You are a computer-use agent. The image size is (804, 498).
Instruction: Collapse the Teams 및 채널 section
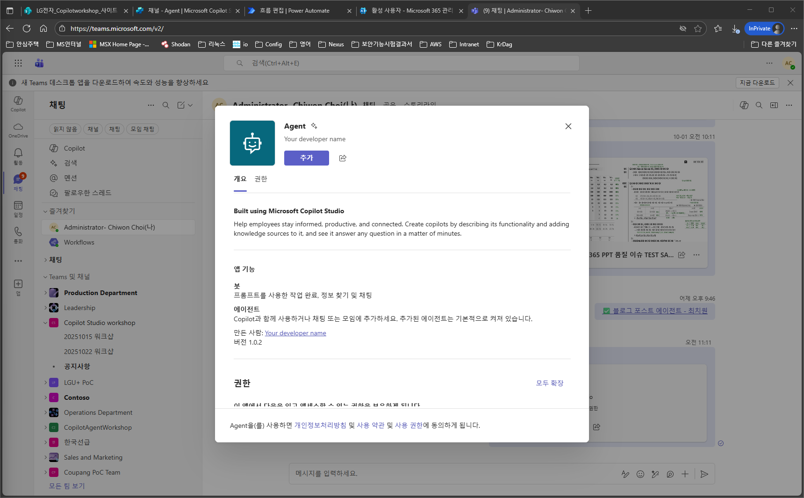(x=45, y=277)
